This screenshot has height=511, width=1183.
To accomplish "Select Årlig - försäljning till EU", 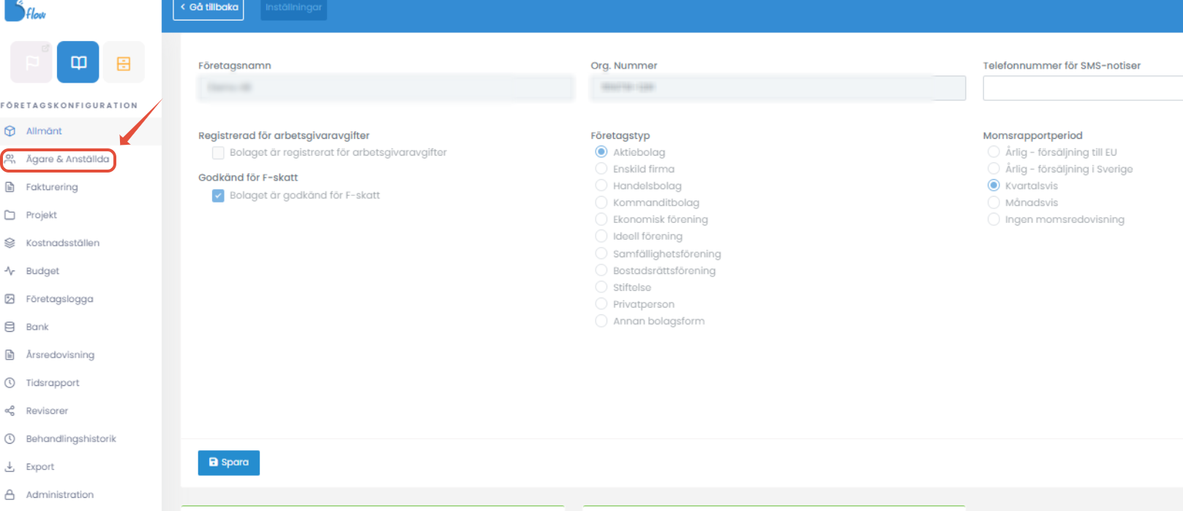I will 994,152.
